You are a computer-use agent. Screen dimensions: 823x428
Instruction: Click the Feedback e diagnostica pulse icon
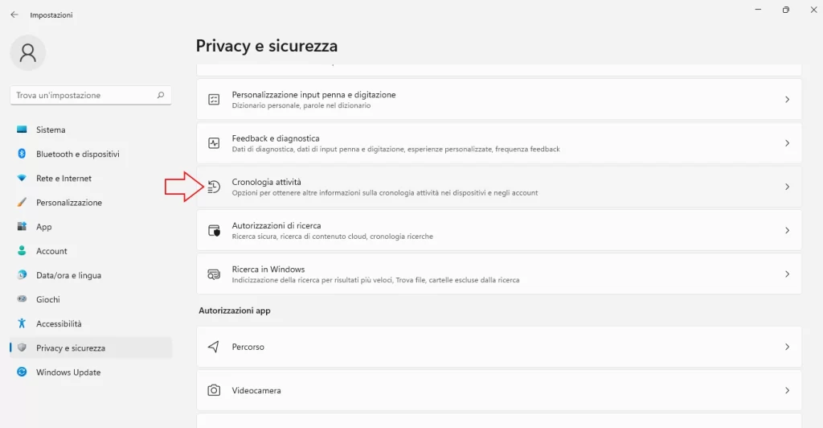214,143
